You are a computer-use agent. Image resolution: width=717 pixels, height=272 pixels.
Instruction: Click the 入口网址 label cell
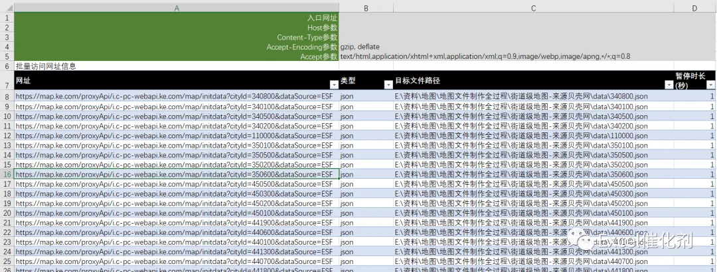point(177,18)
